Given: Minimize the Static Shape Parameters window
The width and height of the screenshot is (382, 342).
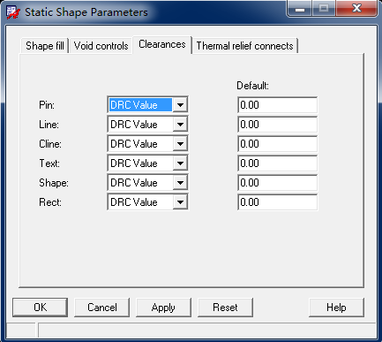Looking at the screenshot, I should point(300,8).
